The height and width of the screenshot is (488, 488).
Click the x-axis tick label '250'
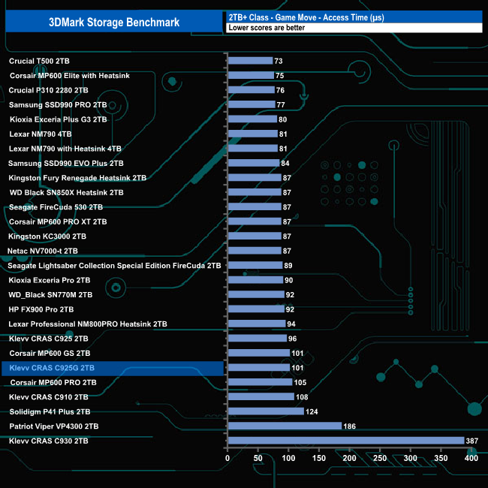[380, 459]
